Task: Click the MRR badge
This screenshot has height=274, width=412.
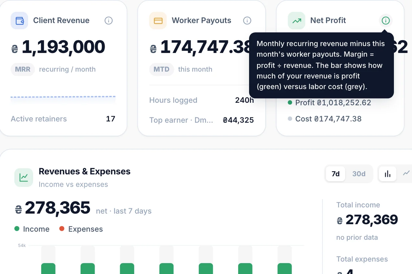Action: 23,69
